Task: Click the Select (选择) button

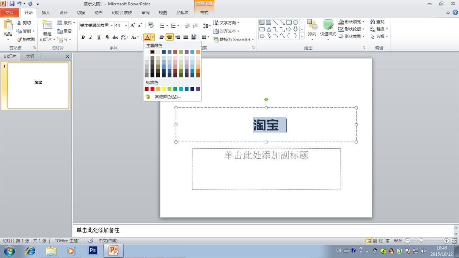Action: [379, 36]
